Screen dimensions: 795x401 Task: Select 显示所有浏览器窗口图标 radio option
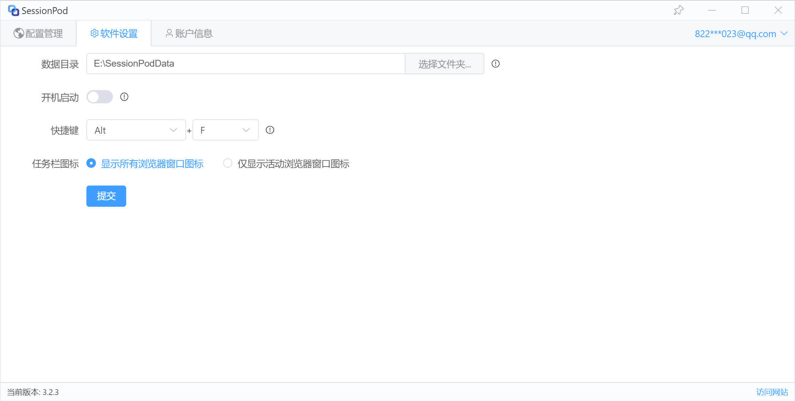tap(91, 163)
